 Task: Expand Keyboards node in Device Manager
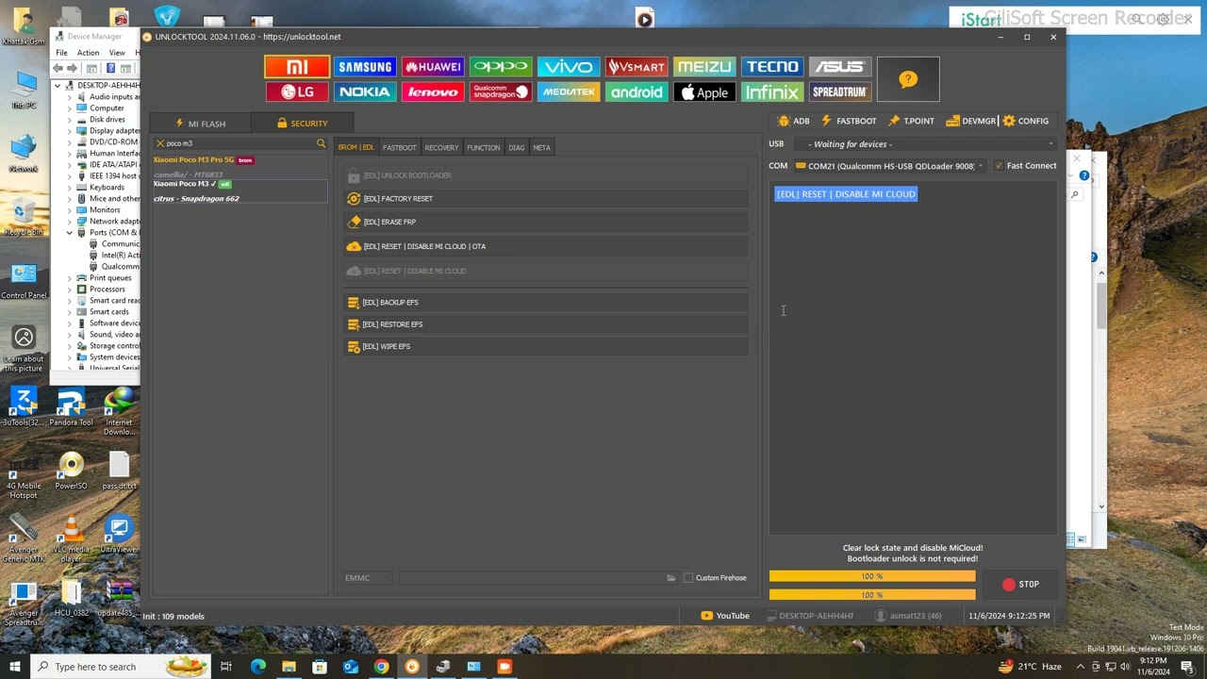(69, 188)
